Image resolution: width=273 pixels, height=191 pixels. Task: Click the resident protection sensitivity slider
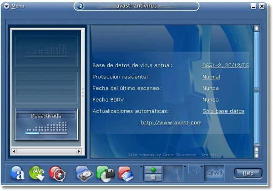click(46, 133)
